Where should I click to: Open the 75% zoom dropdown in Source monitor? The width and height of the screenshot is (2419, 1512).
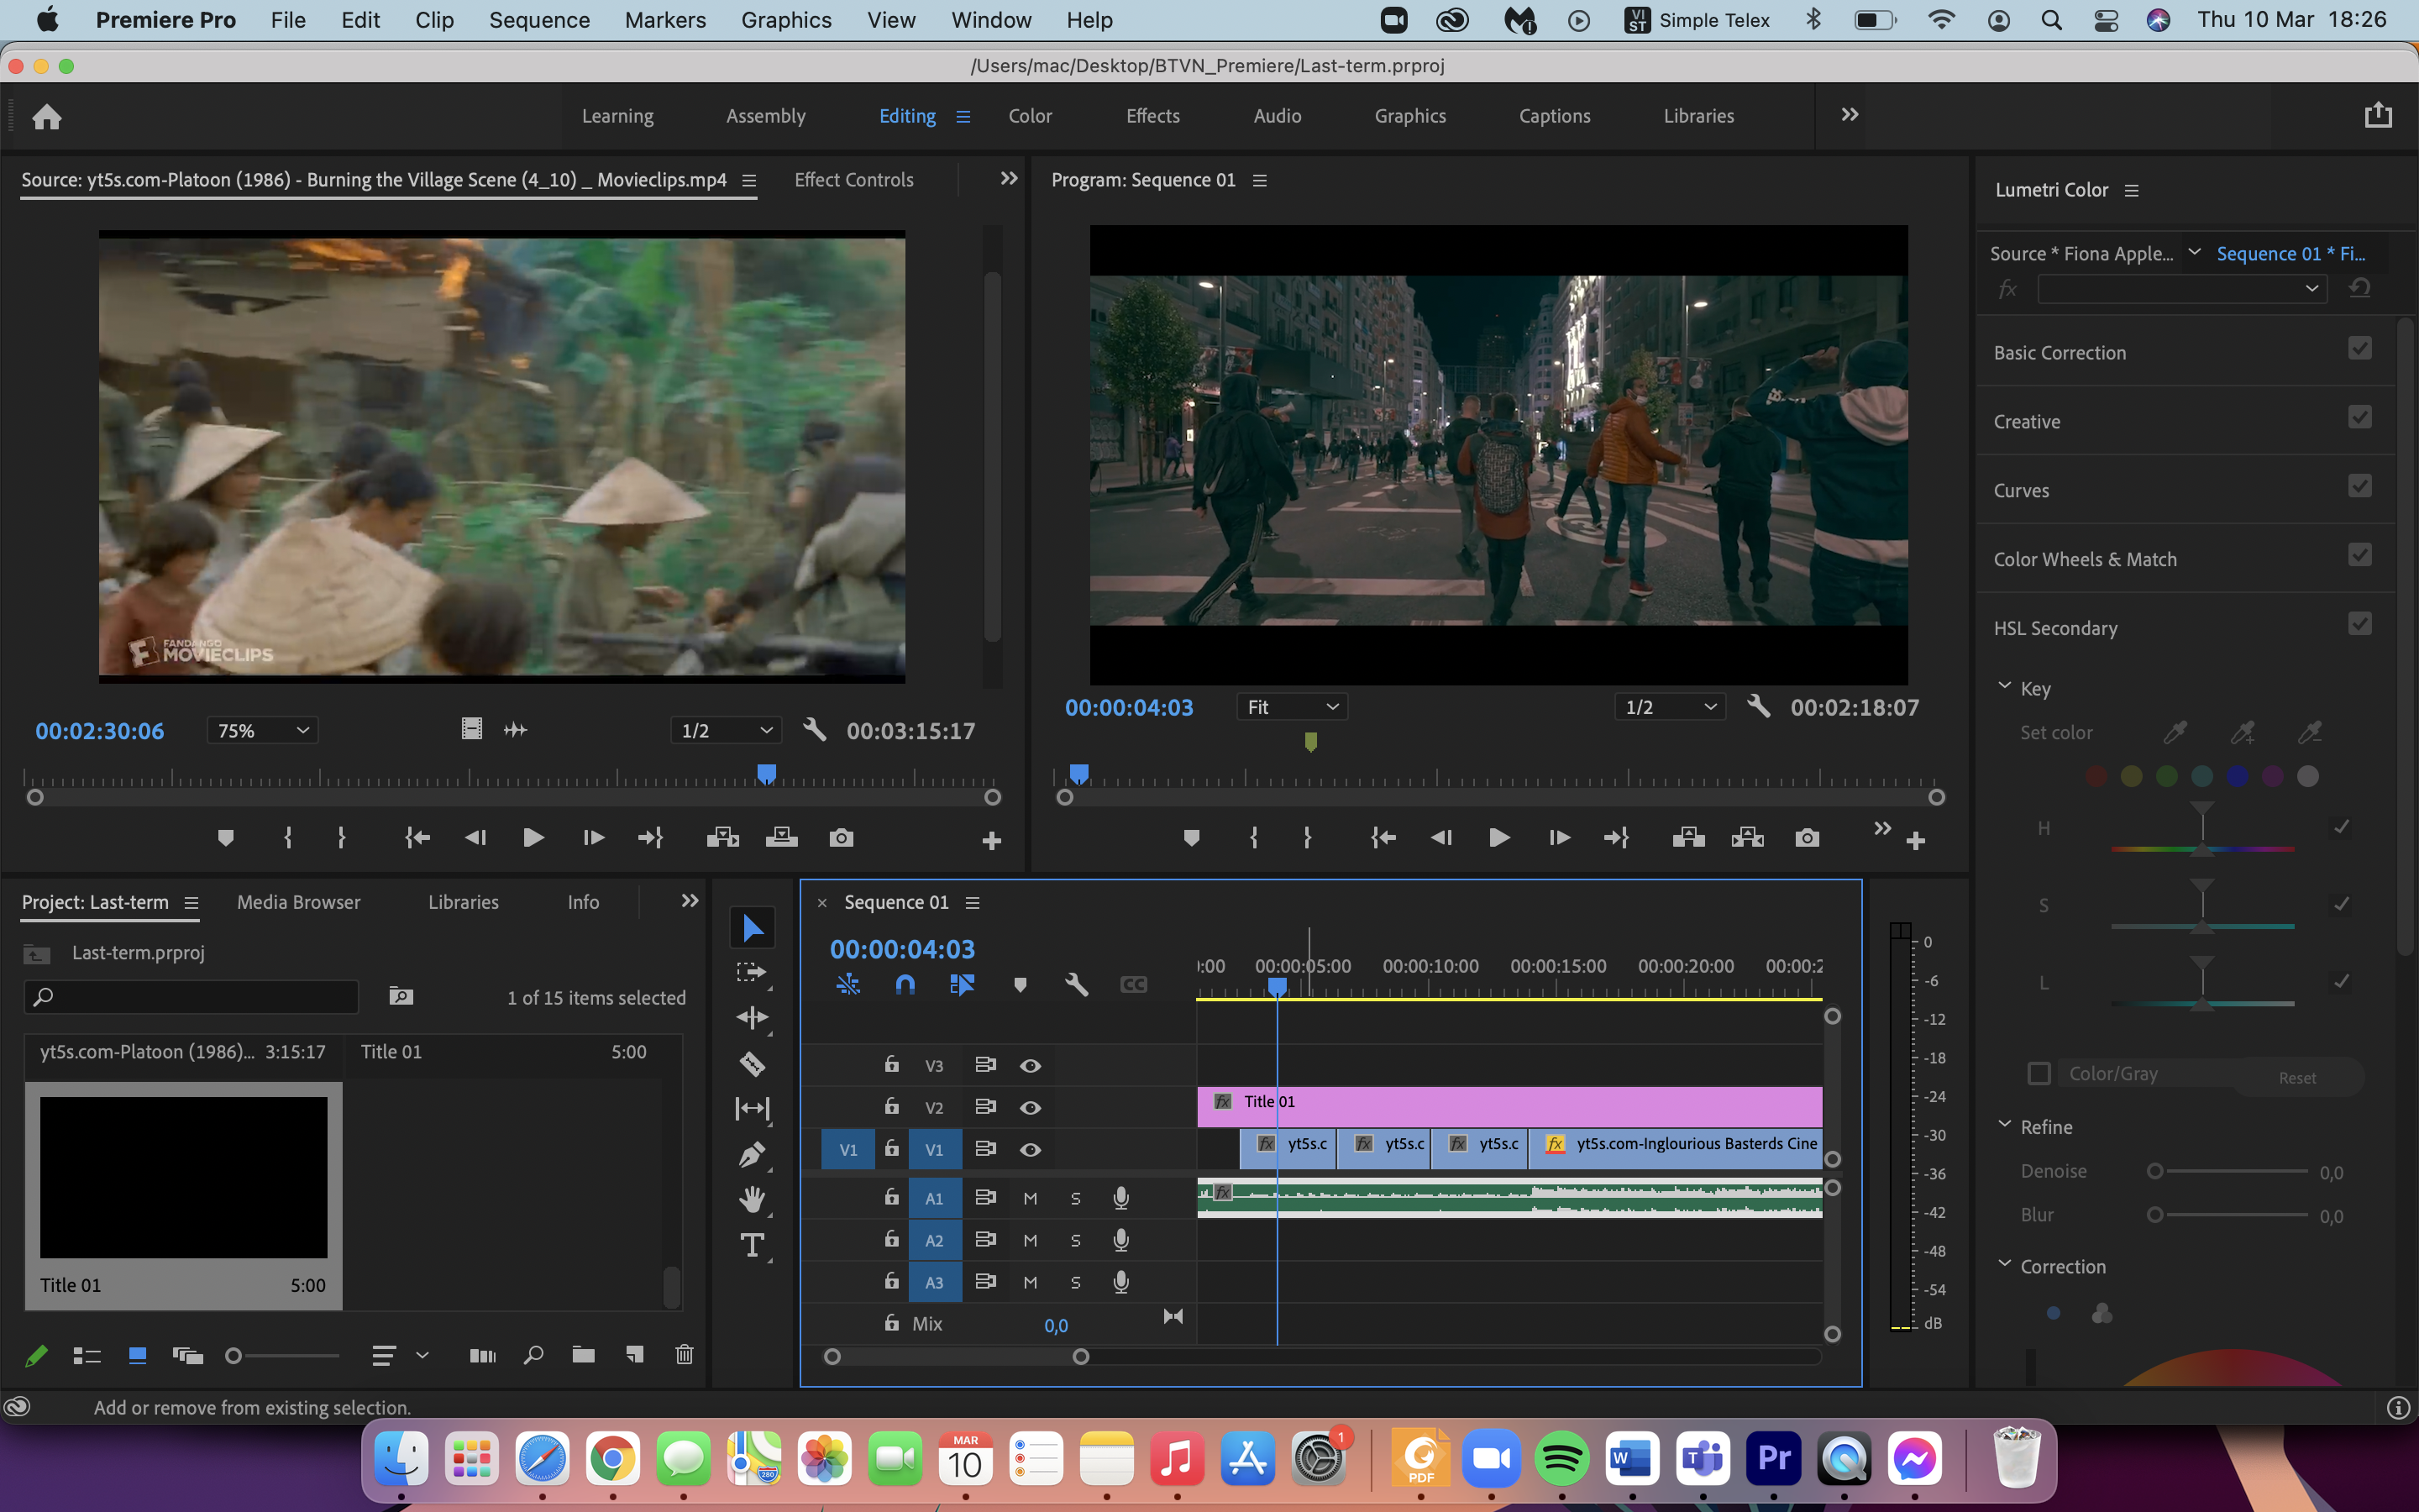(263, 731)
